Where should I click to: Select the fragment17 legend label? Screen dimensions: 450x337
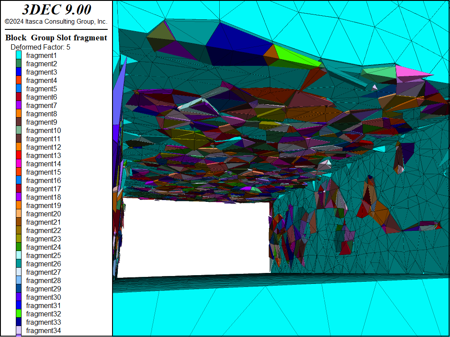pyautogui.click(x=44, y=189)
